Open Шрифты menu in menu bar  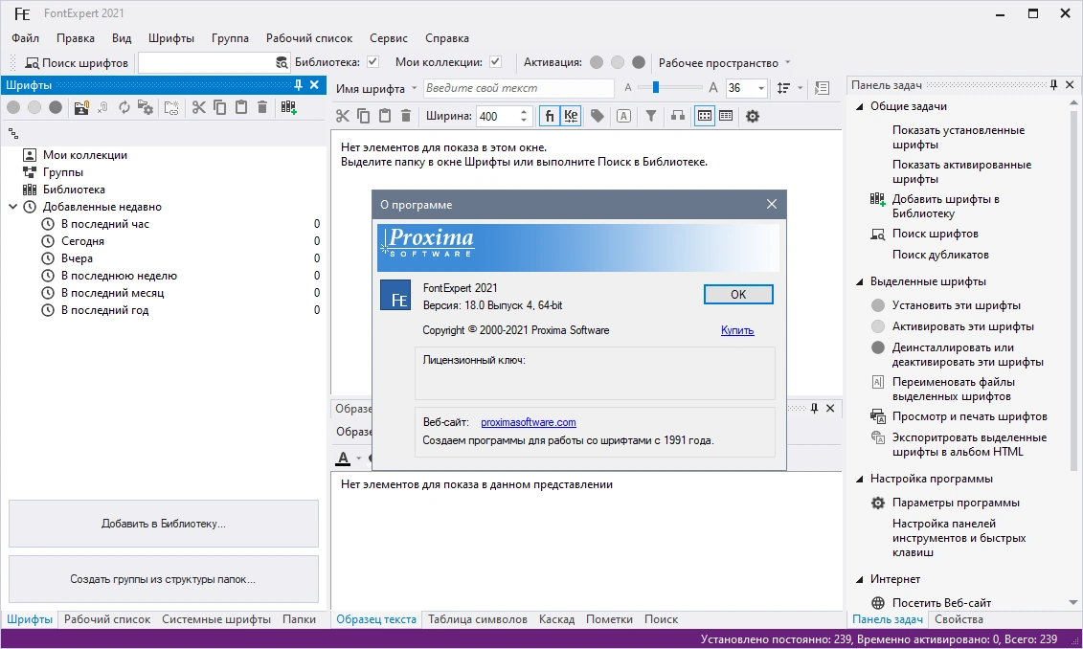tap(171, 38)
